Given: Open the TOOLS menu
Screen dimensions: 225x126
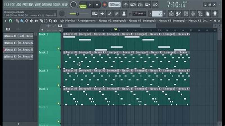Looking at the screenshot, I should pyautogui.click(x=57, y=5).
